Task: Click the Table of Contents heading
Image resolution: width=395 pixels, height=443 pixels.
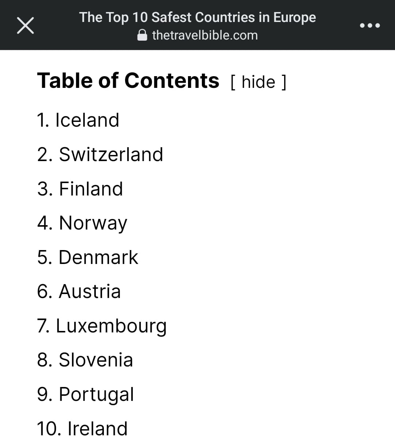Action: click(128, 81)
